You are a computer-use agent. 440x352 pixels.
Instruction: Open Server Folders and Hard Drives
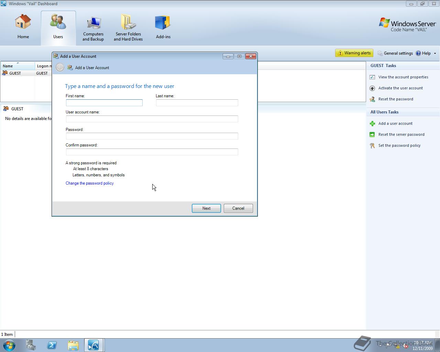click(128, 28)
